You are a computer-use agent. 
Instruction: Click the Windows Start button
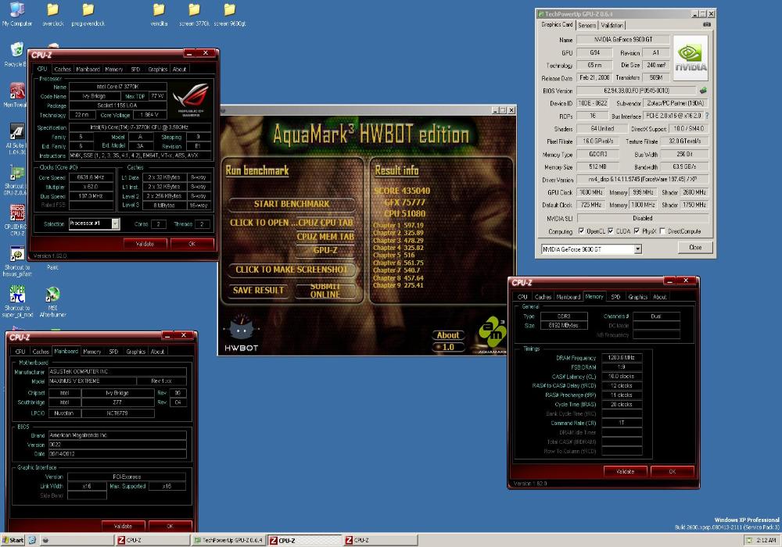pyautogui.click(x=13, y=540)
